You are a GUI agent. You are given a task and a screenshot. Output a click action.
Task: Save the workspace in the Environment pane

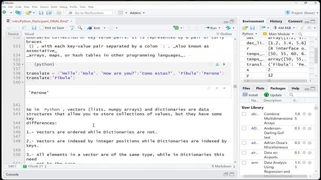[252, 28]
